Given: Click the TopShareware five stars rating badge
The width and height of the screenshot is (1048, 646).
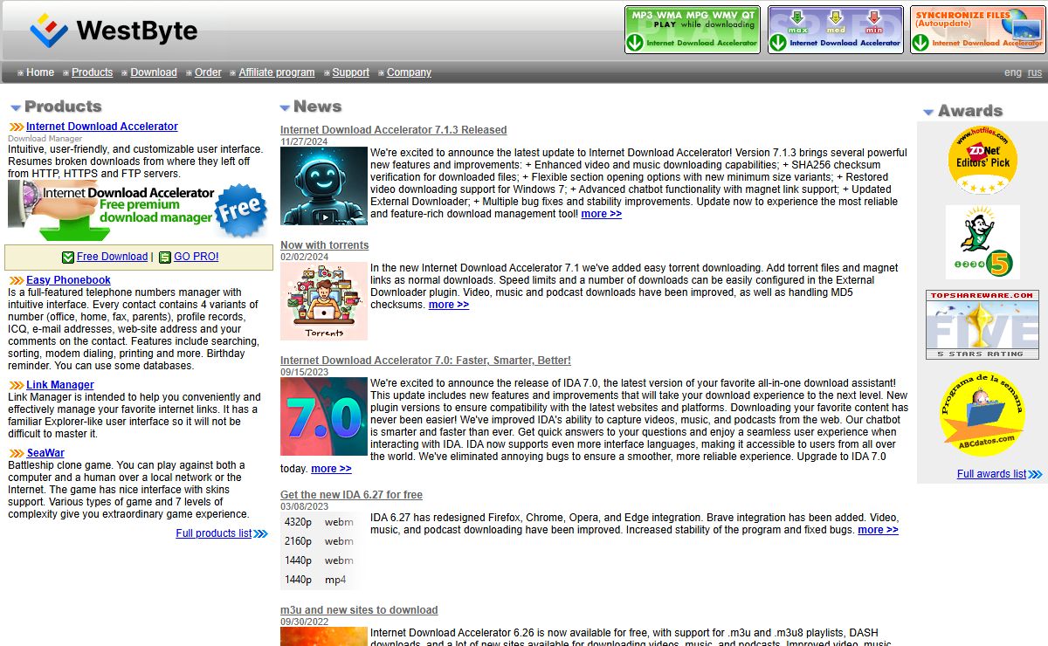Looking at the screenshot, I should click(982, 325).
